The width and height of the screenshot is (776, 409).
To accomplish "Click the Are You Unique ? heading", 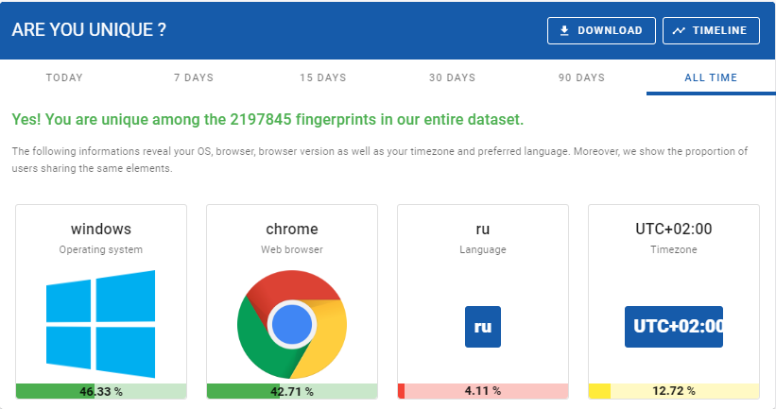I will pyautogui.click(x=89, y=29).
